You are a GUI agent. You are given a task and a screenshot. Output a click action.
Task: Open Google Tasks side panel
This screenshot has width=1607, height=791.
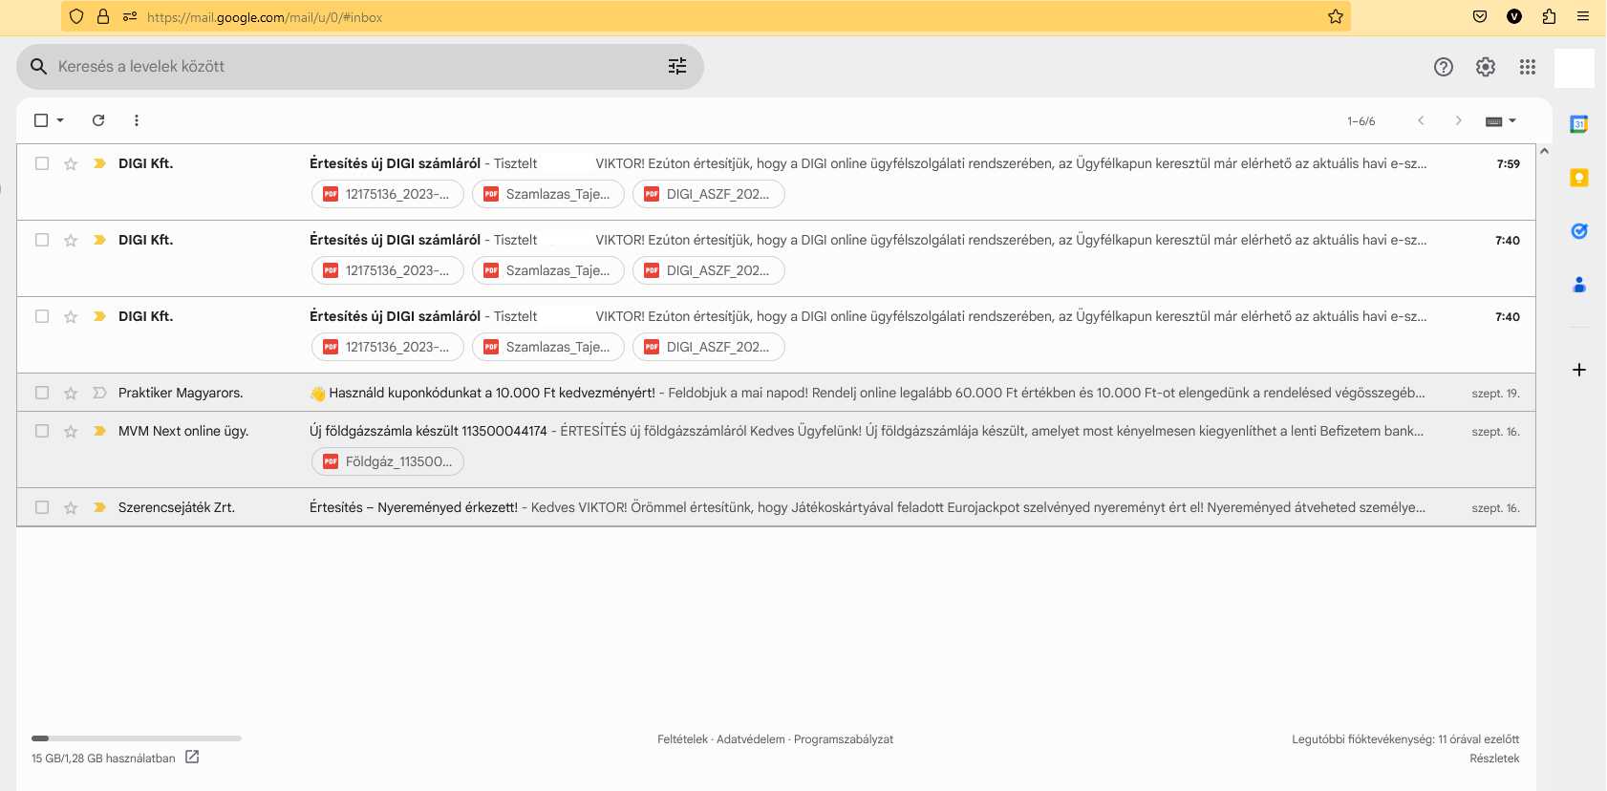point(1579,231)
